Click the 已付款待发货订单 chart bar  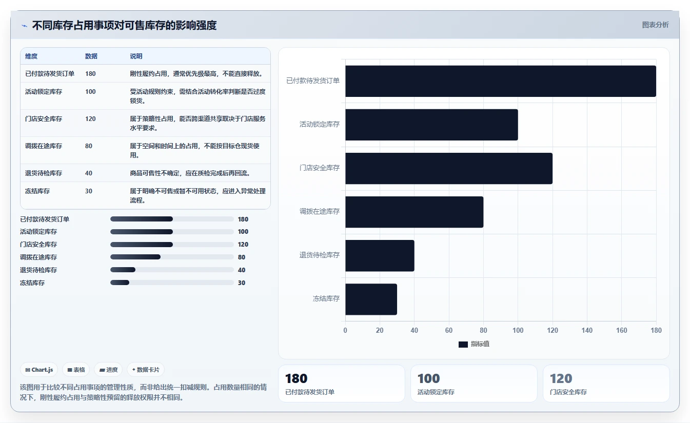501,81
